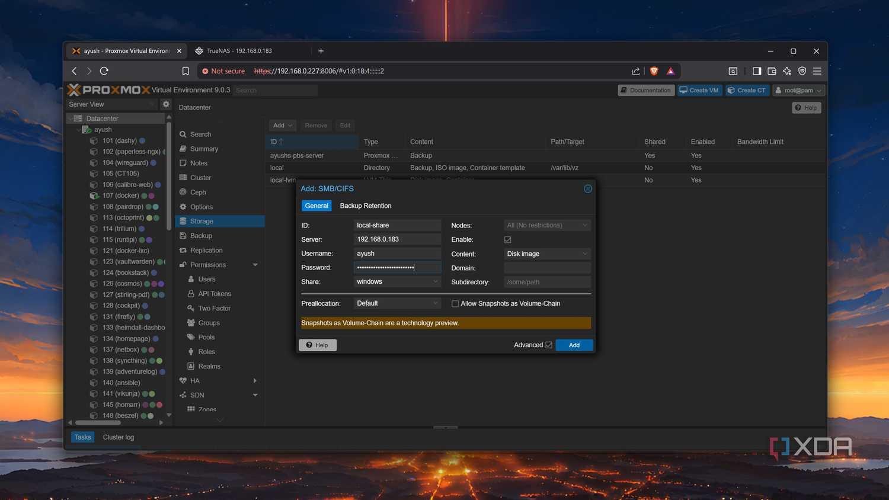Expand the Share dropdown showing windows

pyautogui.click(x=397, y=282)
